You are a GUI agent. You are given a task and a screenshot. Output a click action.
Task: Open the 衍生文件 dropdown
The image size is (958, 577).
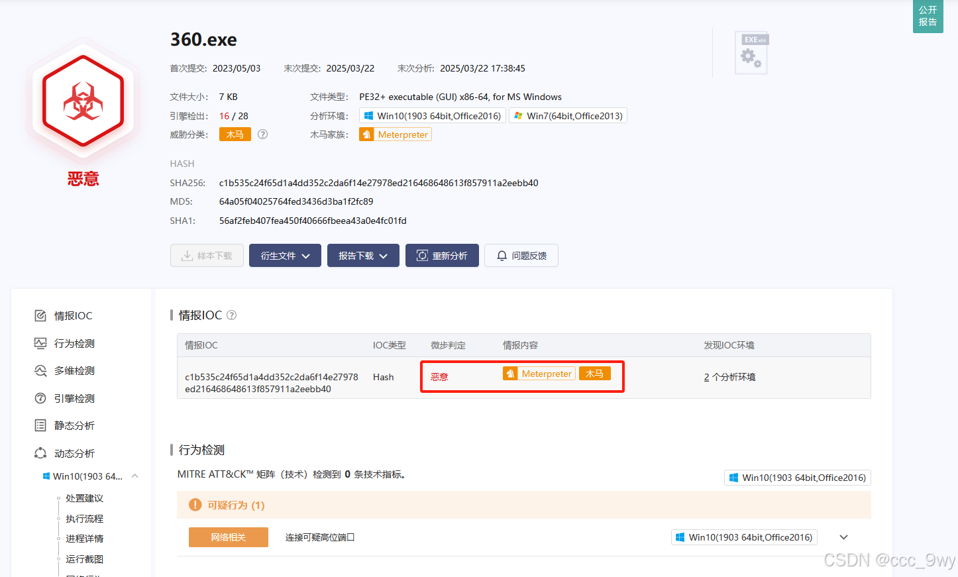[x=285, y=256]
